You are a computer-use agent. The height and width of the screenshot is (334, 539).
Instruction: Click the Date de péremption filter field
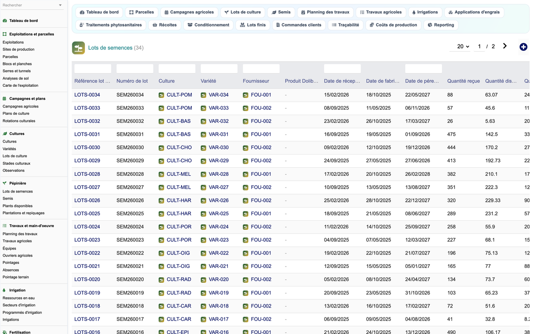pyautogui.click(x=424, y=69)
